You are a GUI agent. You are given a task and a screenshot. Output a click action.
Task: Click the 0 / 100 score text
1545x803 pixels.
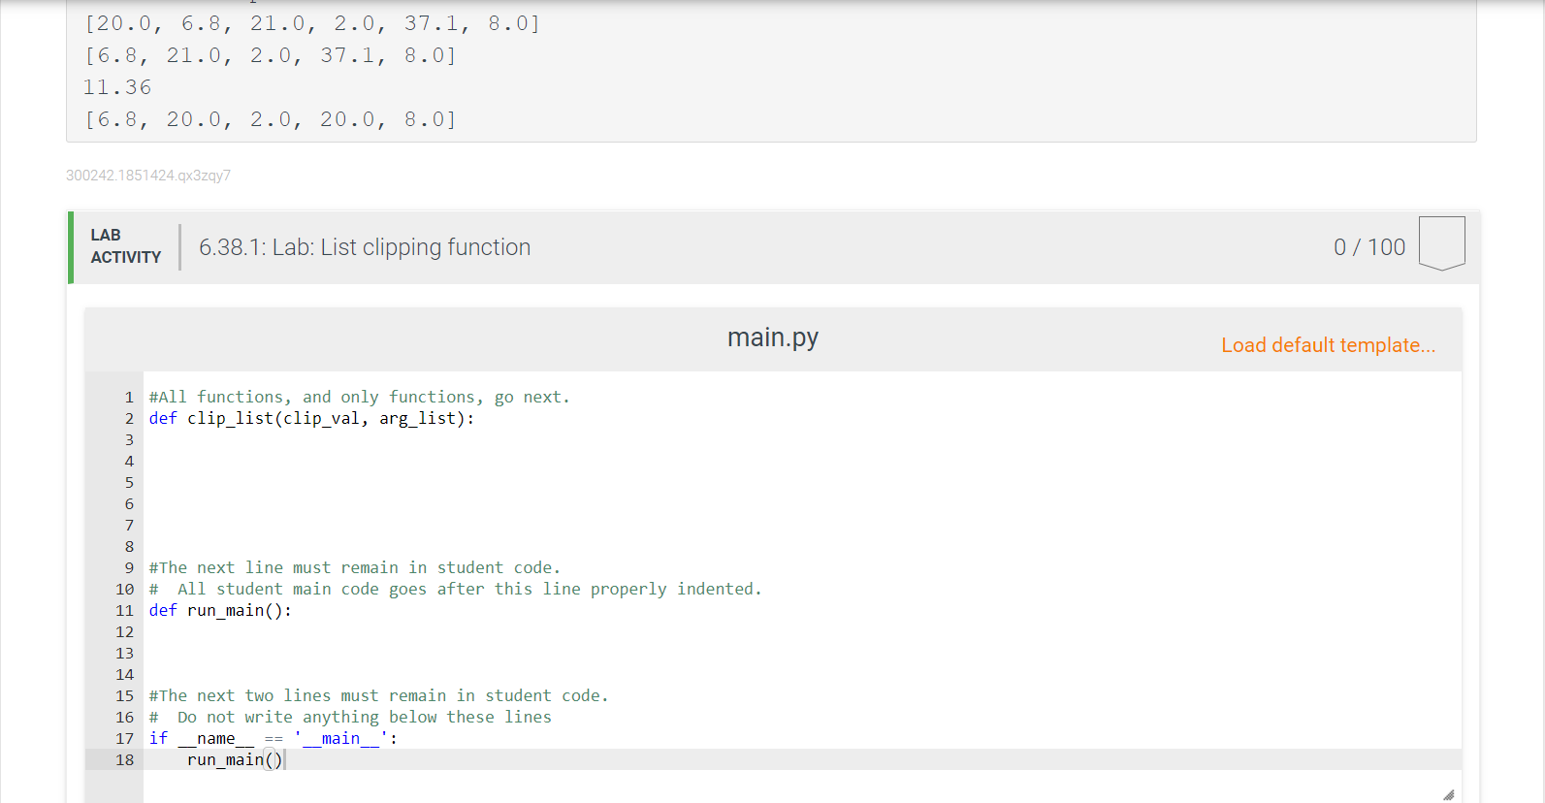[1369, 247]
